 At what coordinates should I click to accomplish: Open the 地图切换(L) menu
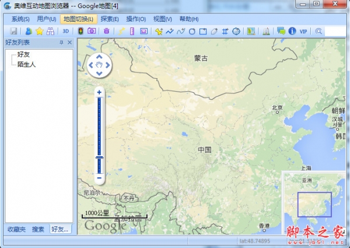tap(79, 19)
